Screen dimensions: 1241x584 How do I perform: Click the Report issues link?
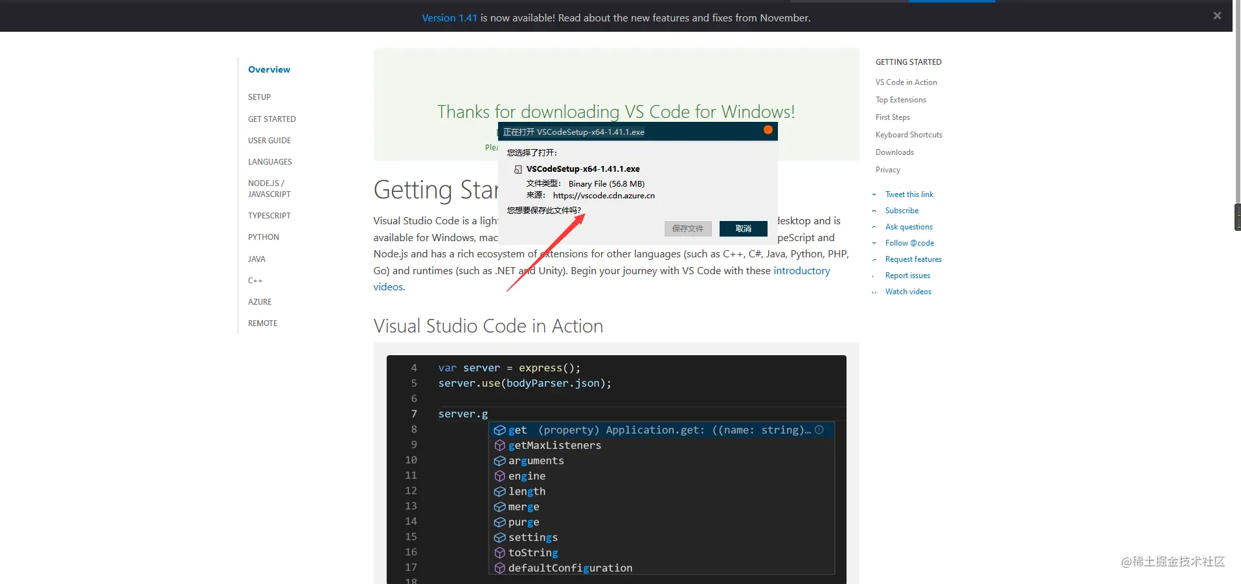click(x=907, y=275)
